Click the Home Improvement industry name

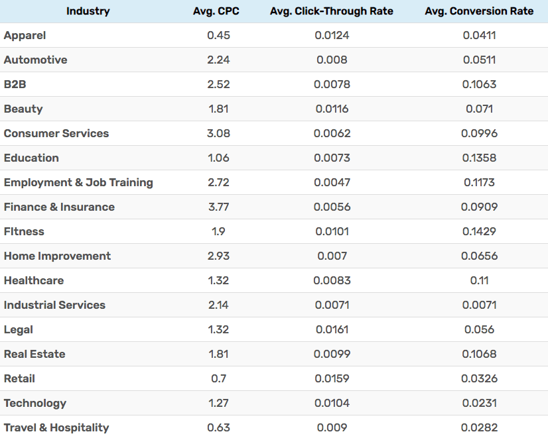point(57,256)
